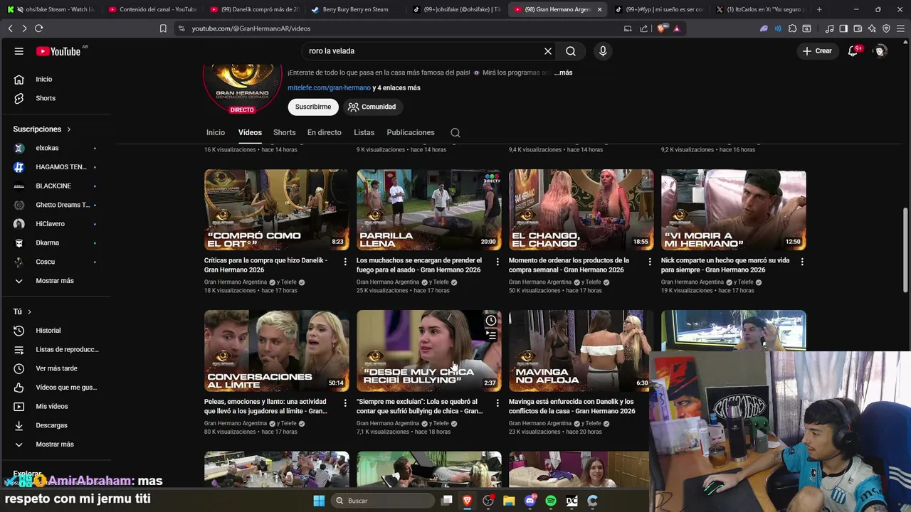
Task: Open the Comunidad button
Action: click(x=372, y=107)
